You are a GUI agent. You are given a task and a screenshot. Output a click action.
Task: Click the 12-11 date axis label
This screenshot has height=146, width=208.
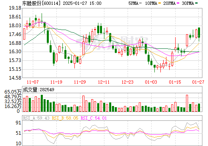coord(104,82)
